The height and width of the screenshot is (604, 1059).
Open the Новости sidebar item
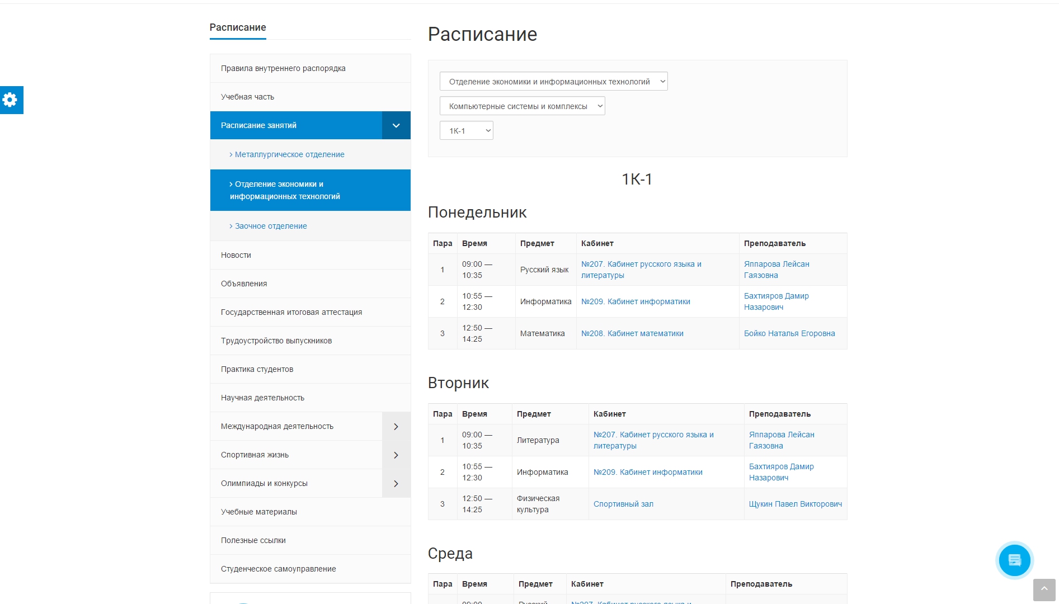[236, 256]
